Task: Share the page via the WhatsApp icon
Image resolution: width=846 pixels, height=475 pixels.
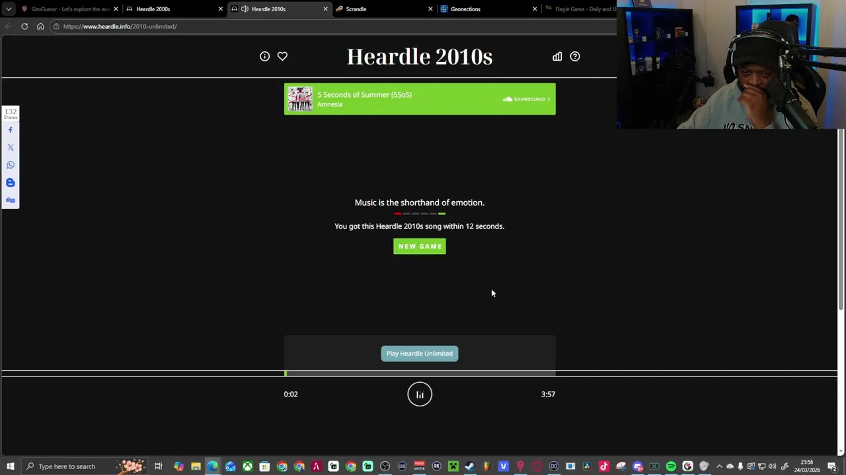Action: [x=11, y=165]
